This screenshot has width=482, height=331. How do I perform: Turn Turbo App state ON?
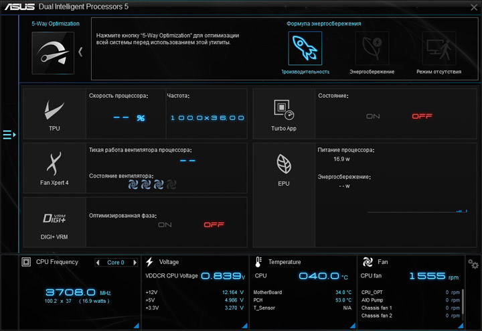click(x=373, y=117)
